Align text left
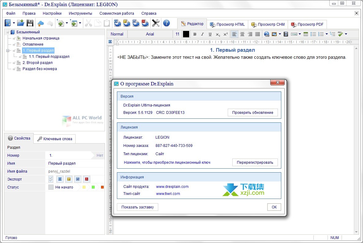 [x=234, y=34]
